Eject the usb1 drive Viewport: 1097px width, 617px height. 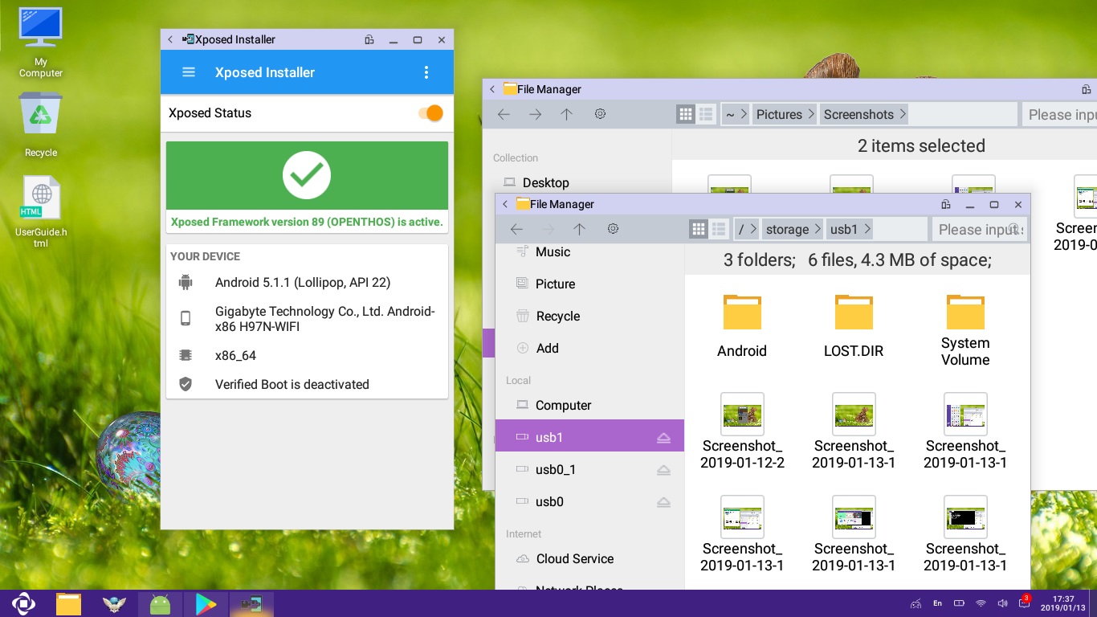click(663, 438)
